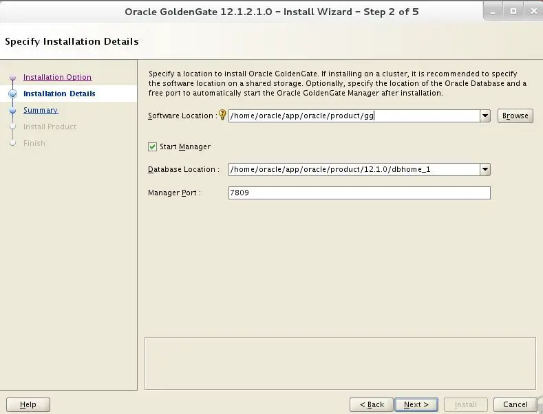Screen dimensions: 543x414
Task: Click the Installation Details step bullet
Action: click(x=13, y=94)
